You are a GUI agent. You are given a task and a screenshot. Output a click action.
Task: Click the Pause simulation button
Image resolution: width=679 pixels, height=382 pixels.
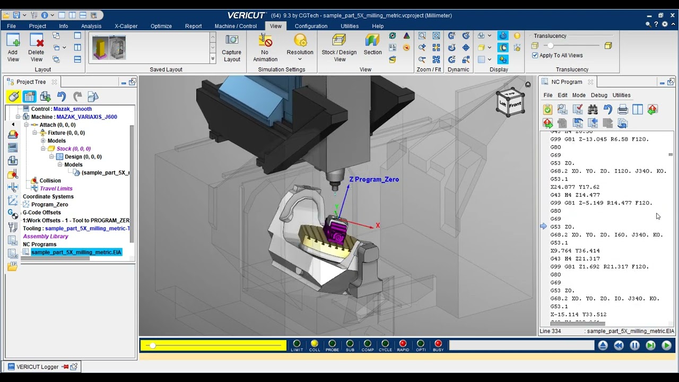click(x=634, y=345)
